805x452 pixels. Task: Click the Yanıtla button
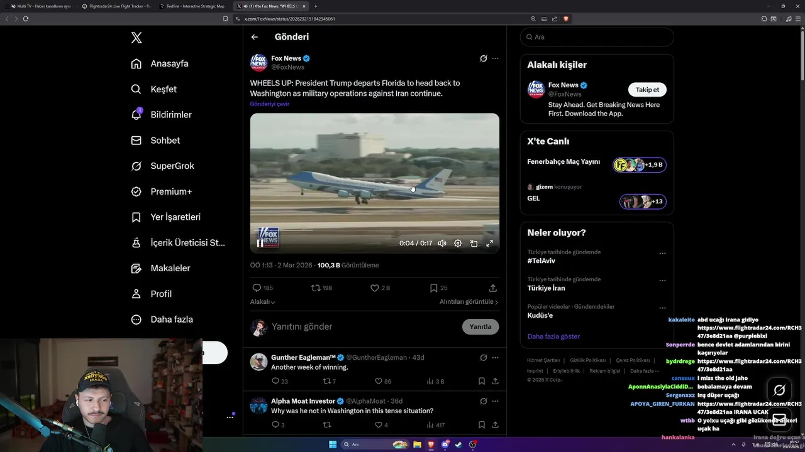click(x=480, y=327)
